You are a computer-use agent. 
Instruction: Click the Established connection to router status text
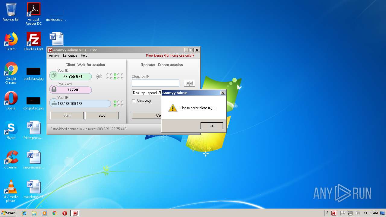88,129
